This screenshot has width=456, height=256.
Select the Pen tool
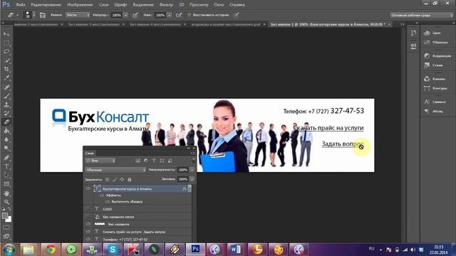tap(6, 158)
